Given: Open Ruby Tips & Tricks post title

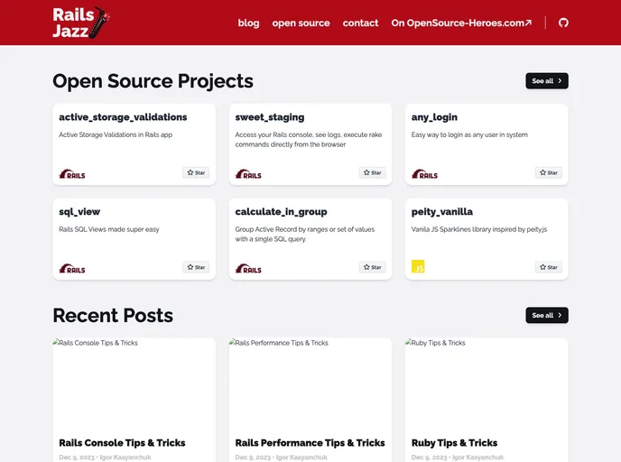Looking at the screenshot, I should pyautogui.click(x=454, y=443).
